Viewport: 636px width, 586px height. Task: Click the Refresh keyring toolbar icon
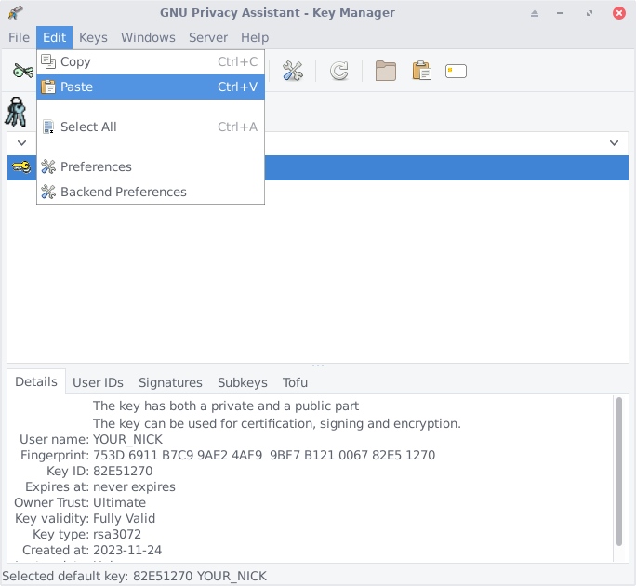click(339, 71)
